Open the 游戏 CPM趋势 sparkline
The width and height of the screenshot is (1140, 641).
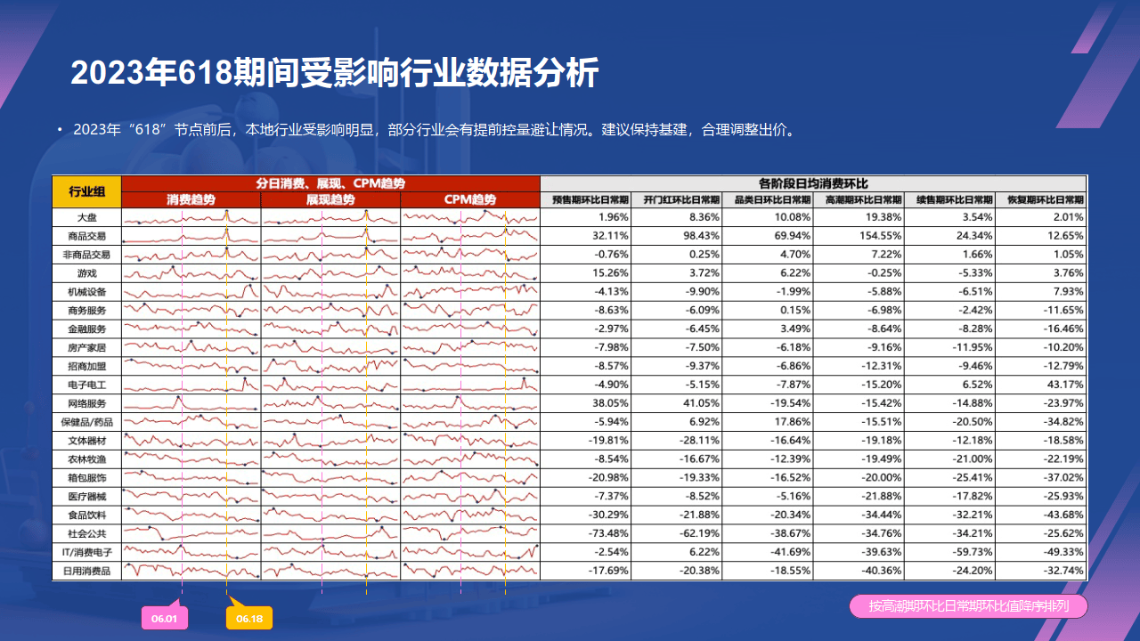[470, 273]
